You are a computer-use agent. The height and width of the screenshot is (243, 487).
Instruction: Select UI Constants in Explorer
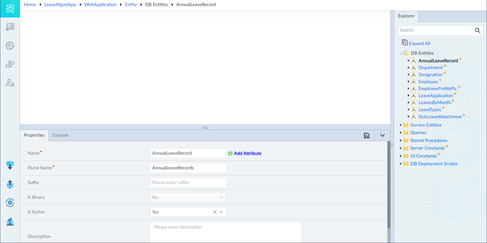point(423,156)
